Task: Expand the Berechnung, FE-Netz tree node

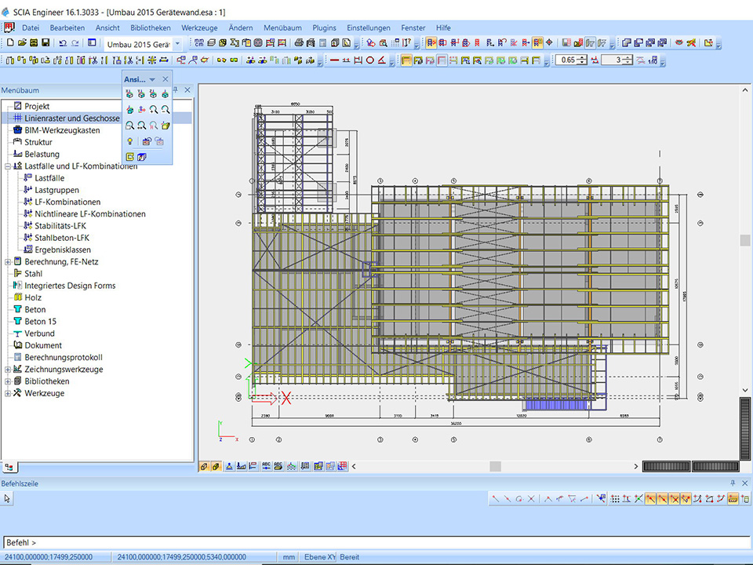Action: click(8, 262)
